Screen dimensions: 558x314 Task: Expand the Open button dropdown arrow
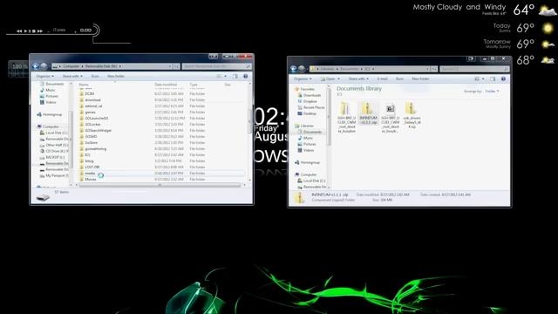[x=338, y=78]
